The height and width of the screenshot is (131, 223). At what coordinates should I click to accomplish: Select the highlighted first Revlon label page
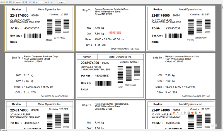click(40, 28)
